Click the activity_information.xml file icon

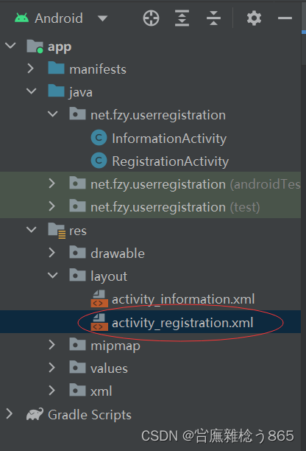click(99, 298)
